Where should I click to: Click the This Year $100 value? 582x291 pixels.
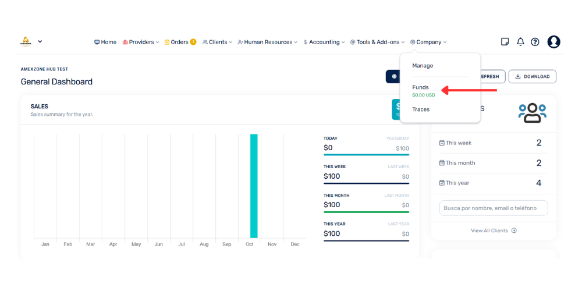tap(332, 233)
